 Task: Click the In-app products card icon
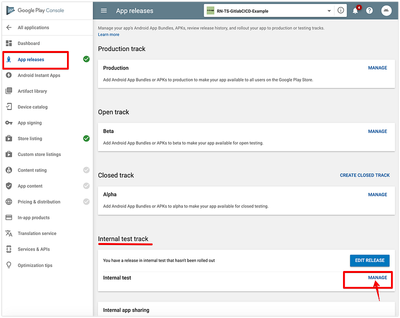tap(9, 217)
